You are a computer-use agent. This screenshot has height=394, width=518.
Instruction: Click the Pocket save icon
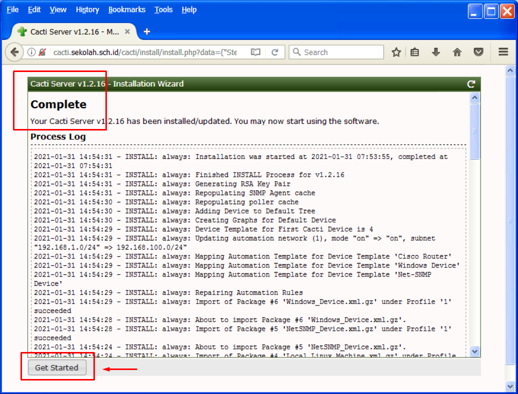click(479, 52)
